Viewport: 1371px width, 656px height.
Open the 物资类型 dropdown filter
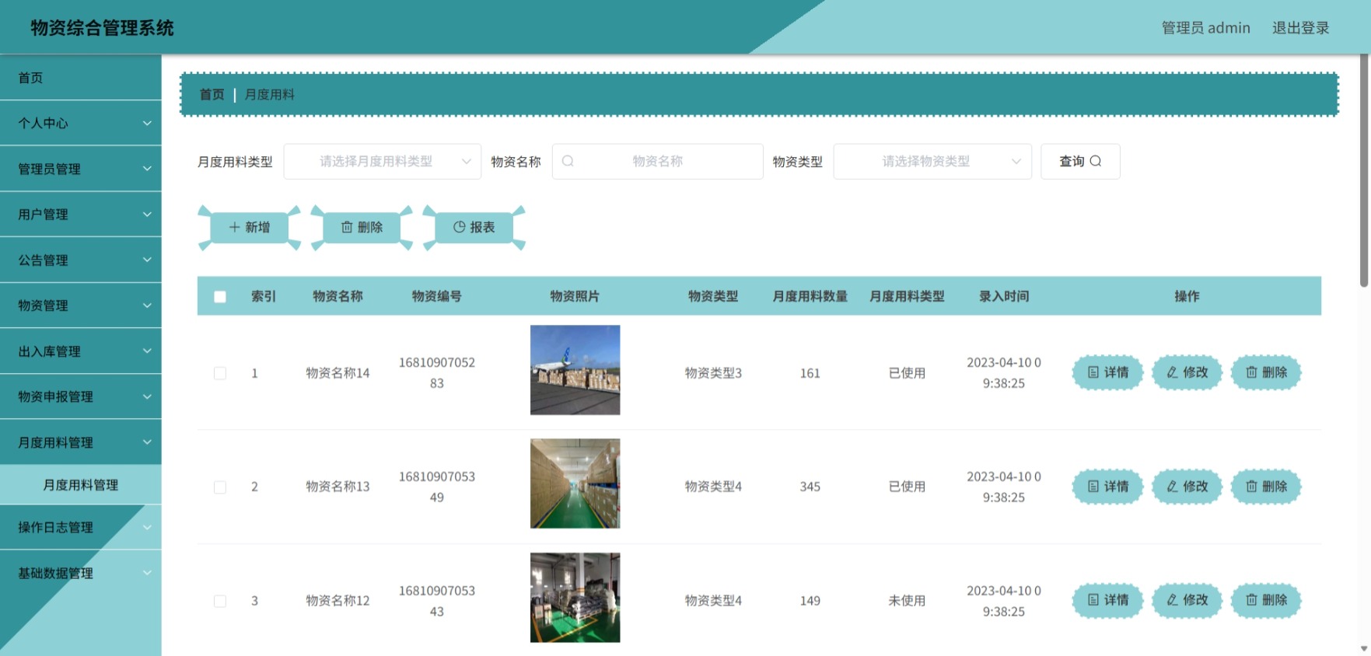coord(932,161)
